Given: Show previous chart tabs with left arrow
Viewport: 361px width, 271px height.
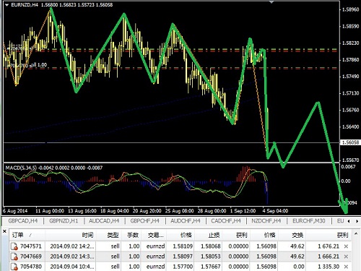Looking at the screenshot, I should coord(349,221).
